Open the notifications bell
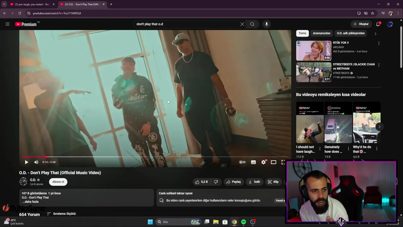The image size is (403, 227). coord(378,24)
